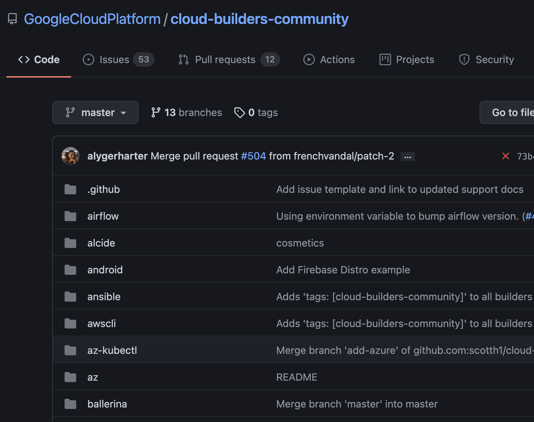Open alygerharter's avatar image
The height and width of the screenshot is (422, 534).
70,156
